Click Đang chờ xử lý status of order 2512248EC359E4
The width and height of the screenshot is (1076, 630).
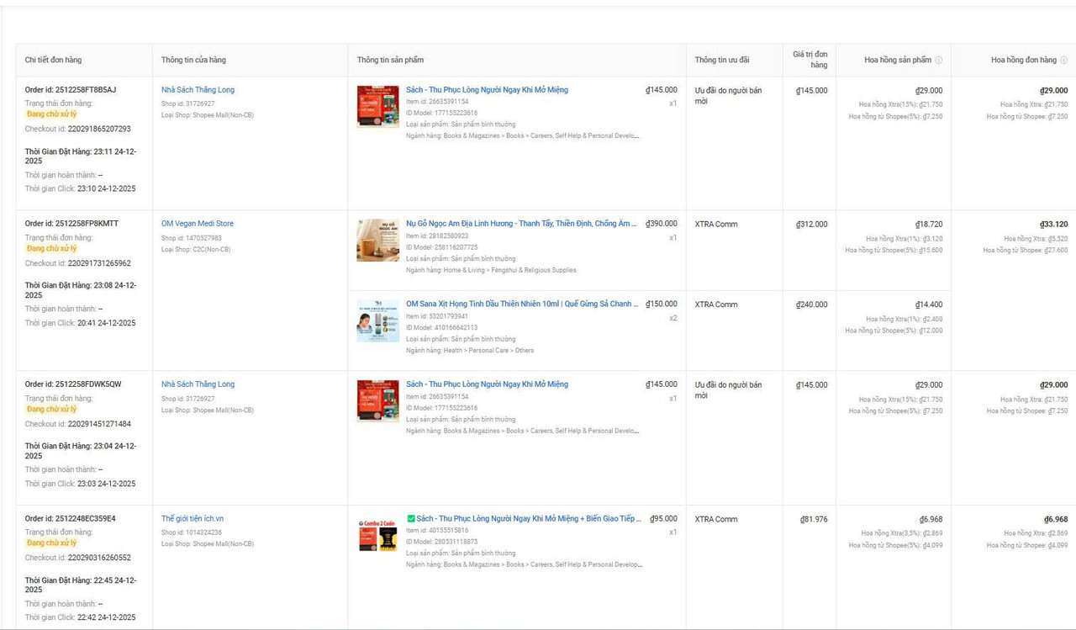coord(51,543)
